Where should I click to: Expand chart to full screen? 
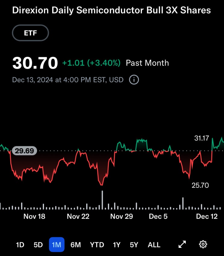182,245
